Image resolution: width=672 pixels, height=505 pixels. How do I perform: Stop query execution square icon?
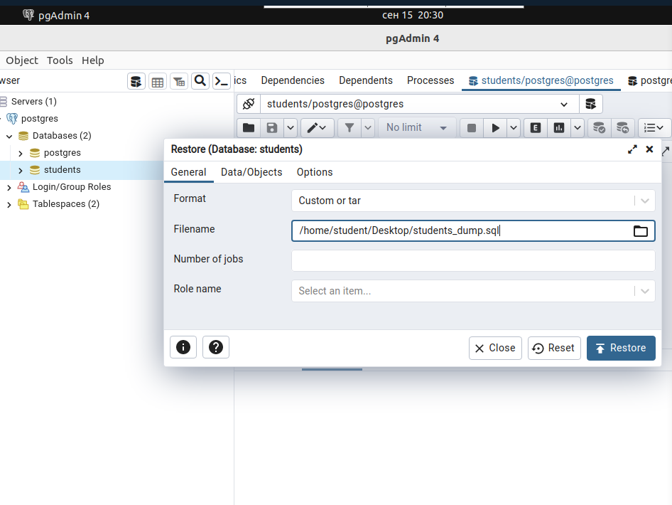click(x=472, y=128)
